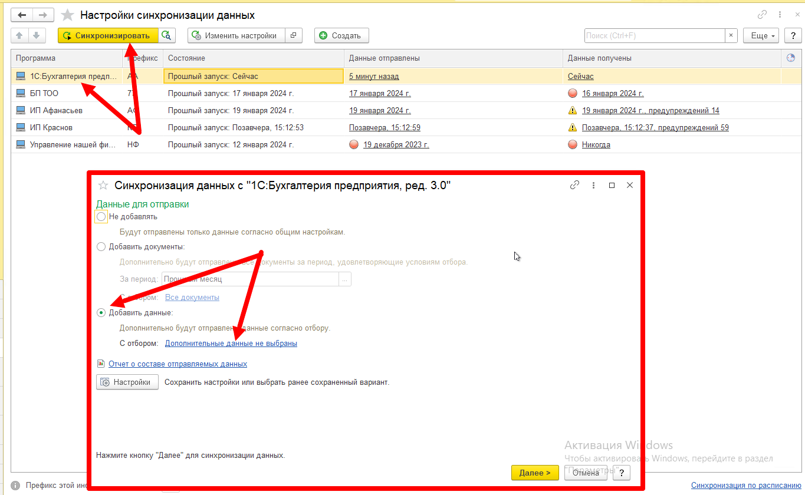
Task: Click link icon in the sync dialog header
Action: (x=574, y=185)
